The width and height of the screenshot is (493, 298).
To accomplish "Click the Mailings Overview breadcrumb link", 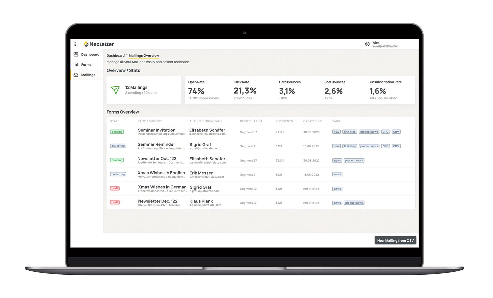I will (x=144, y=55).
